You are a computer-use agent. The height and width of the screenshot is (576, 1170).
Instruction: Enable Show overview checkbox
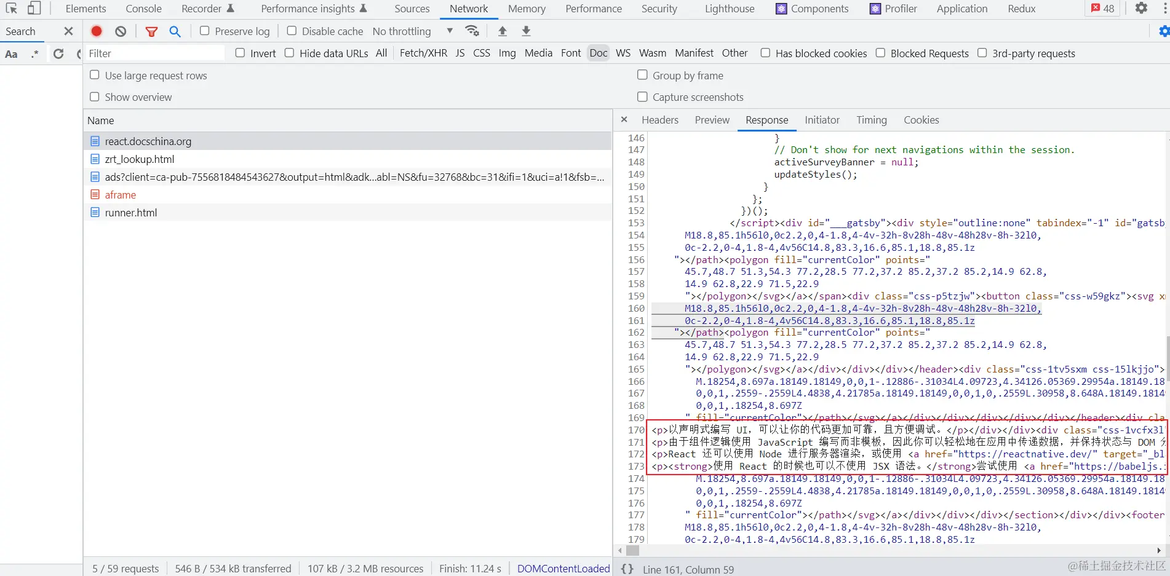click(94, 97)
